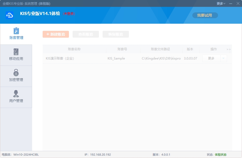Screen dimensions: 242x158
Task: Click 体验状态 in status bar
Action: 221,155
